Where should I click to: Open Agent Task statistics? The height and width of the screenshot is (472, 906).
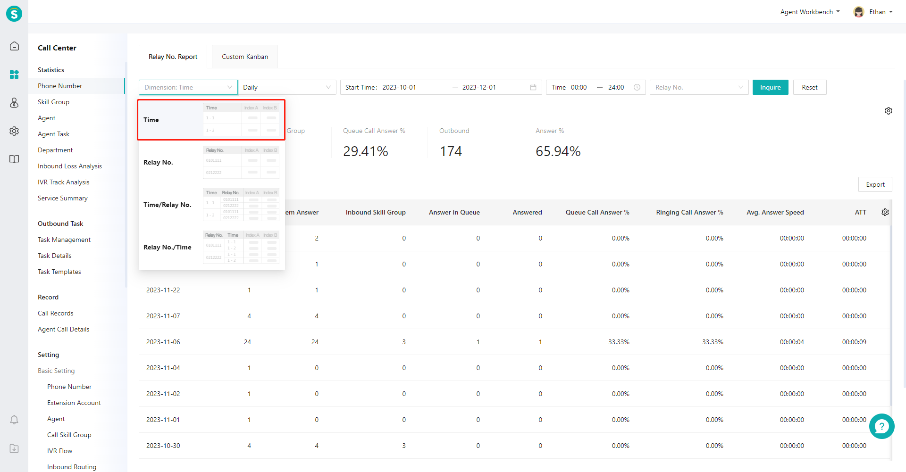click(x=53, y=134)
